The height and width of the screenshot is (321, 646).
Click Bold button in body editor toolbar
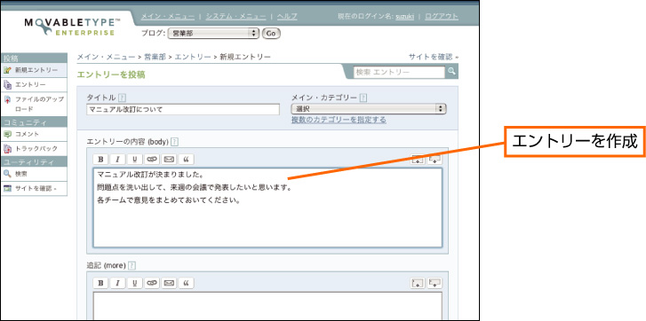[x=100, y=159]
